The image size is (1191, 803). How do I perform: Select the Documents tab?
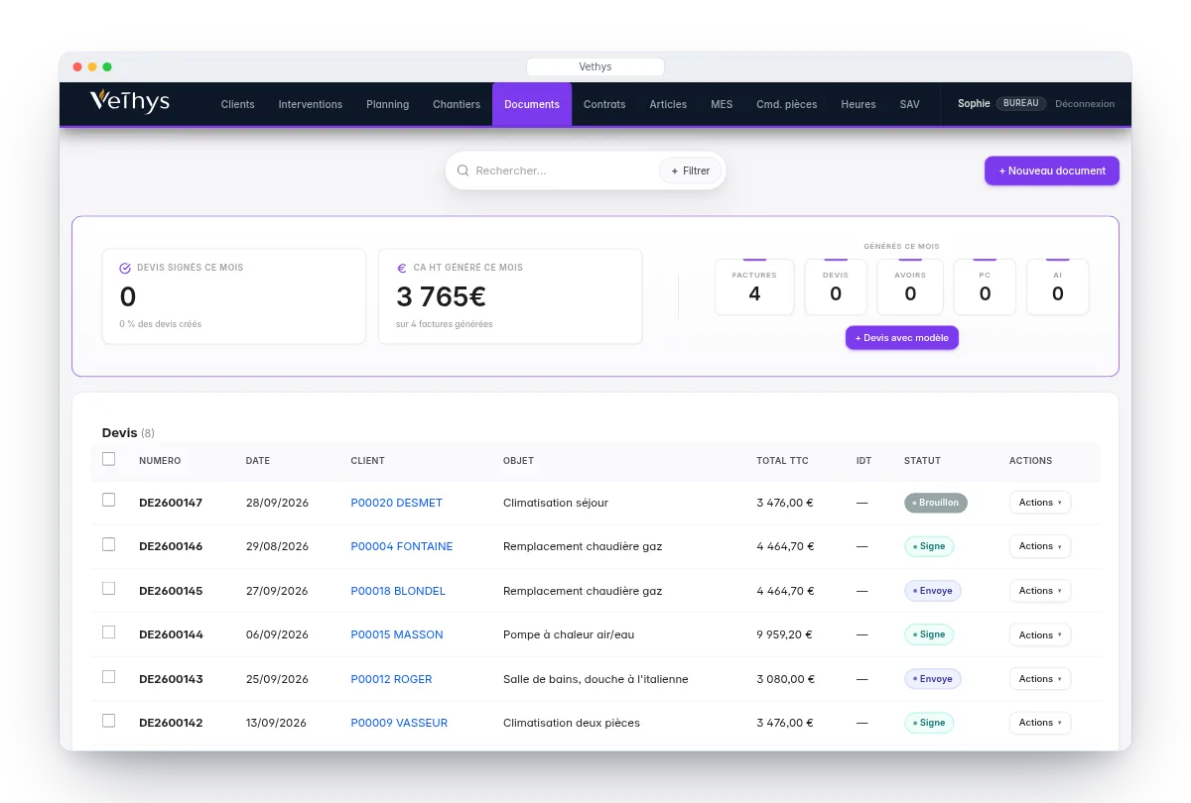tap(532, 104)
